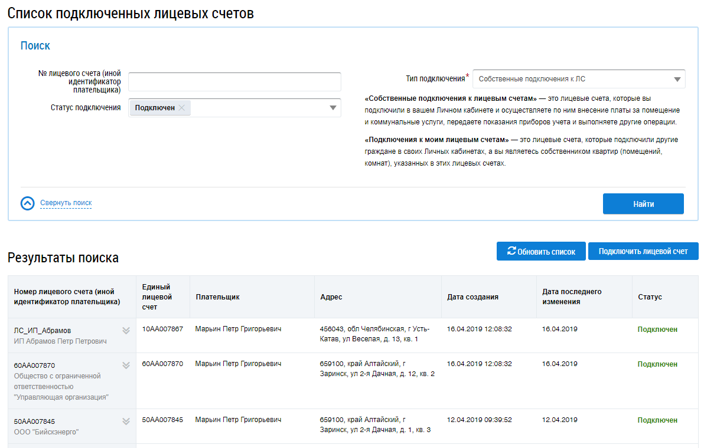704x448 pixels.
Task: Click the 'Адрес' column header
Action: click(x=331, y=297)
